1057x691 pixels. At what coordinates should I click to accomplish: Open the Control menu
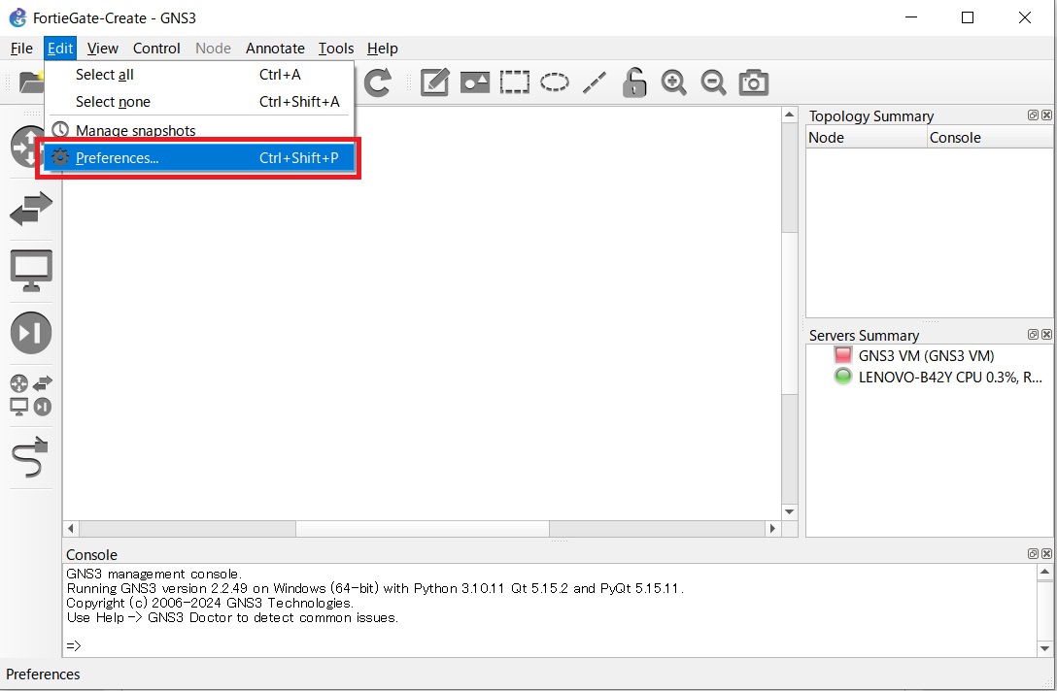[156, 49]
